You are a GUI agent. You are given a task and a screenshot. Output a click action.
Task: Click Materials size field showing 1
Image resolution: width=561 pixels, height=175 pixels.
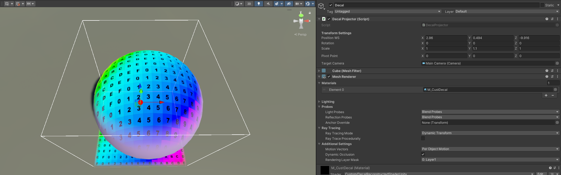tap(553, 83)
